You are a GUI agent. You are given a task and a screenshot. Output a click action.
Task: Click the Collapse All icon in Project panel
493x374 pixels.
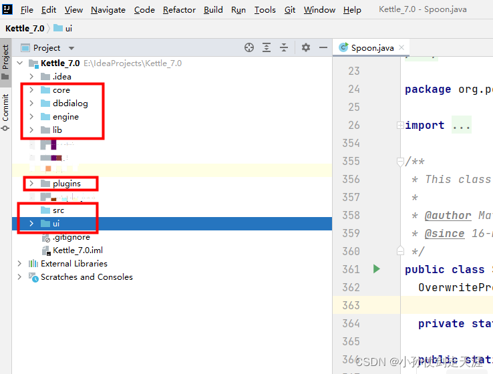click(284, 48)
